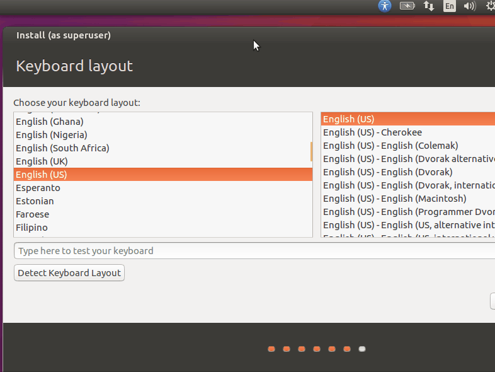The height and width of the screenshot is (372, 495).
Task: Select English (Ghana) layout
Action: point(163,122)
